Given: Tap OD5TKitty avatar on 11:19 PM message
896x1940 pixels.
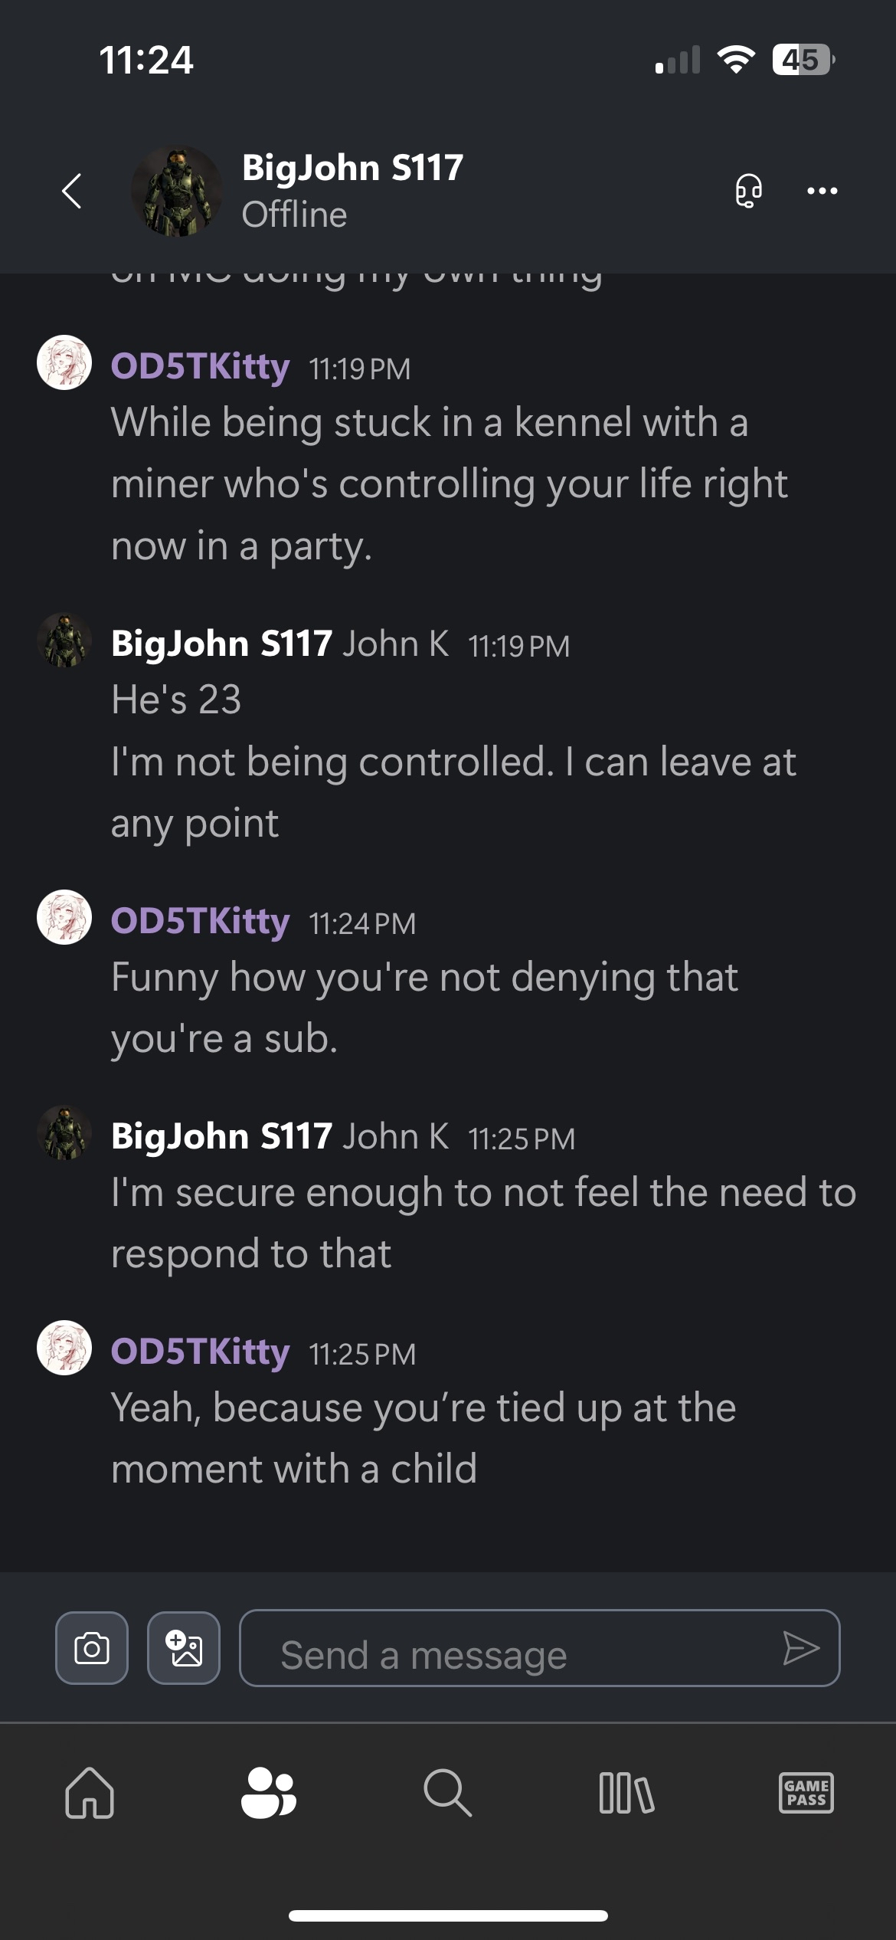Looking at the screenshot, I should click(64, 362).
